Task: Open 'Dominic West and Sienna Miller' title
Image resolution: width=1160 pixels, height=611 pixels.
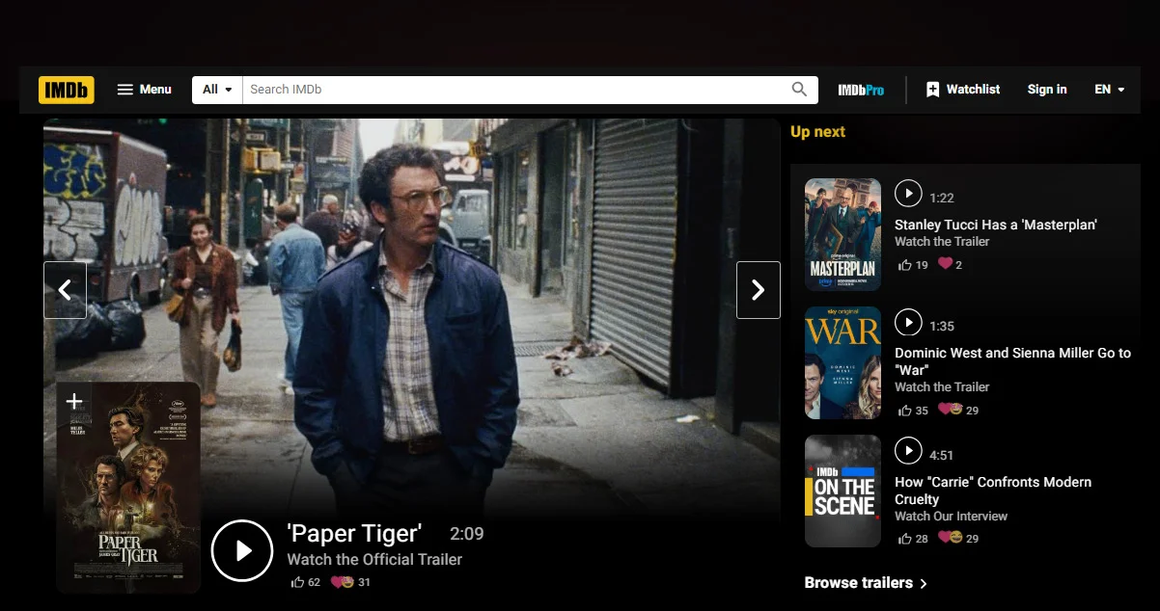Action: pos(1012,361)
